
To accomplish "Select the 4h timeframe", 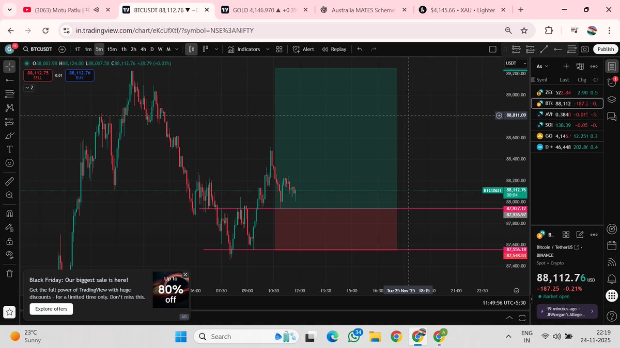I will pyautogui.click(x=143, y=49).
